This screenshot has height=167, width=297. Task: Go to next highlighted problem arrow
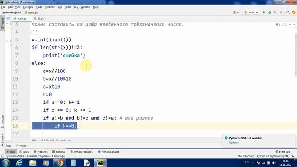[294, 25]
